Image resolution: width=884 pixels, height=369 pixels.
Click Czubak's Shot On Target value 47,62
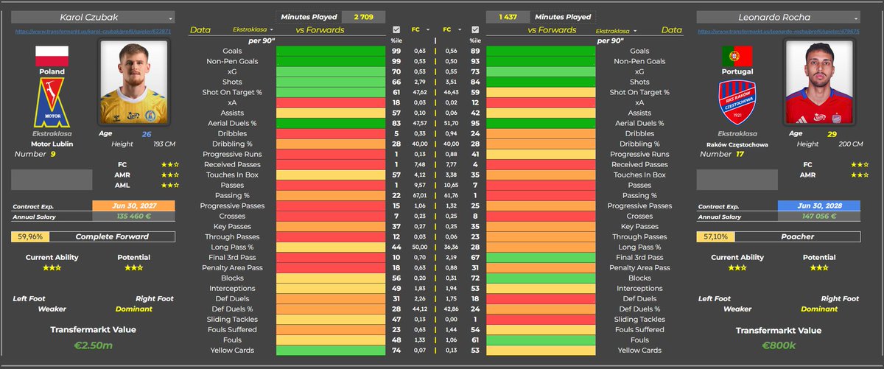pyautogui.click(x=420, y=92)
